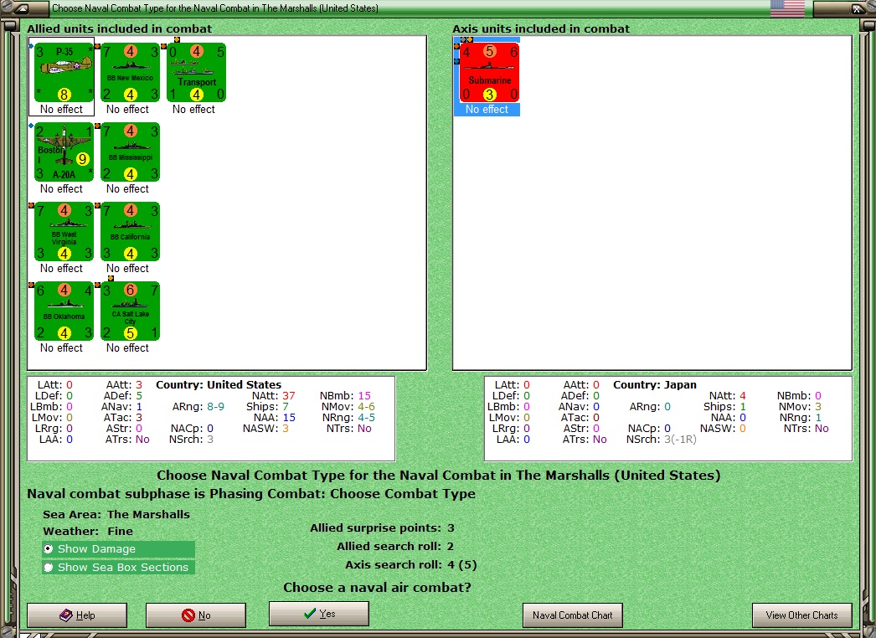This screenshot has height=638, width=876.
Task: Click Japan NAtt value 4
Action: coord(743,395)
